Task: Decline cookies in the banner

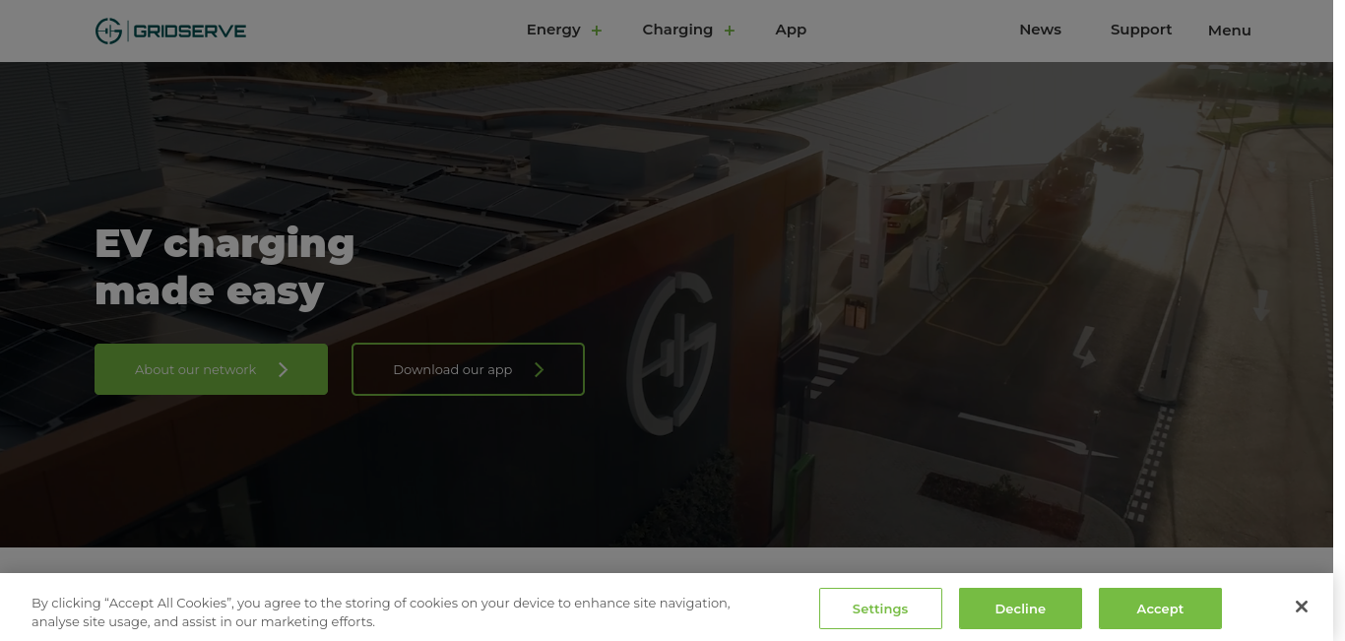Action: click(1020, 609)
